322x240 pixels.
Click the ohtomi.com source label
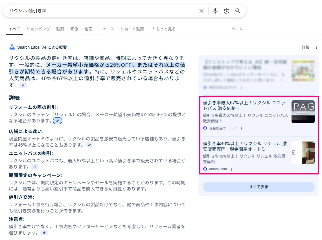(218, 169)
